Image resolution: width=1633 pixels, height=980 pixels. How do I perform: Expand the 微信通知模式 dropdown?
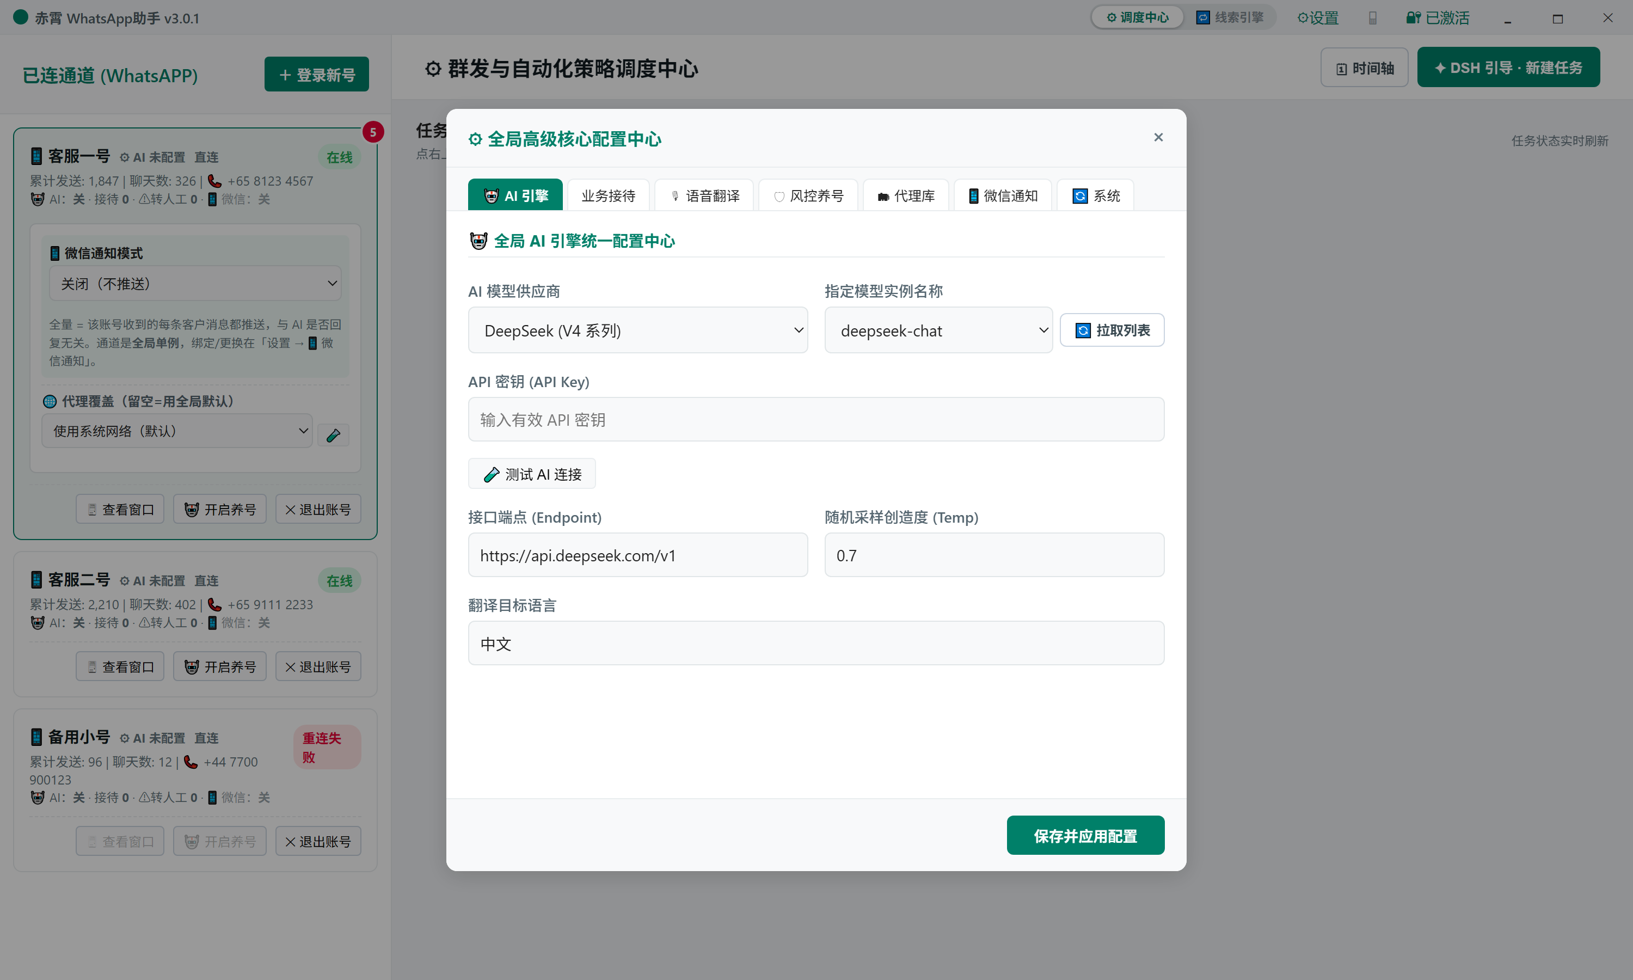tap(195, 284)
